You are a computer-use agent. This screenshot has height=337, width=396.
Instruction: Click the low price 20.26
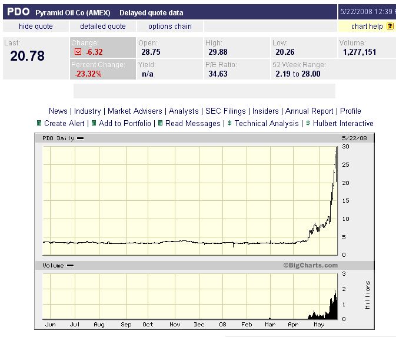click(x=285, y=52)
